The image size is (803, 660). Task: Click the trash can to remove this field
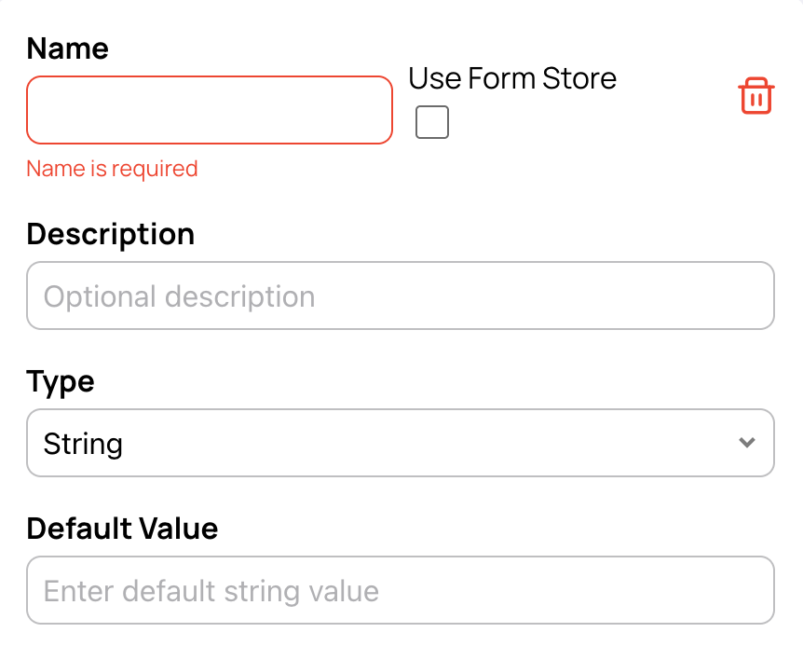pos(755,96)
